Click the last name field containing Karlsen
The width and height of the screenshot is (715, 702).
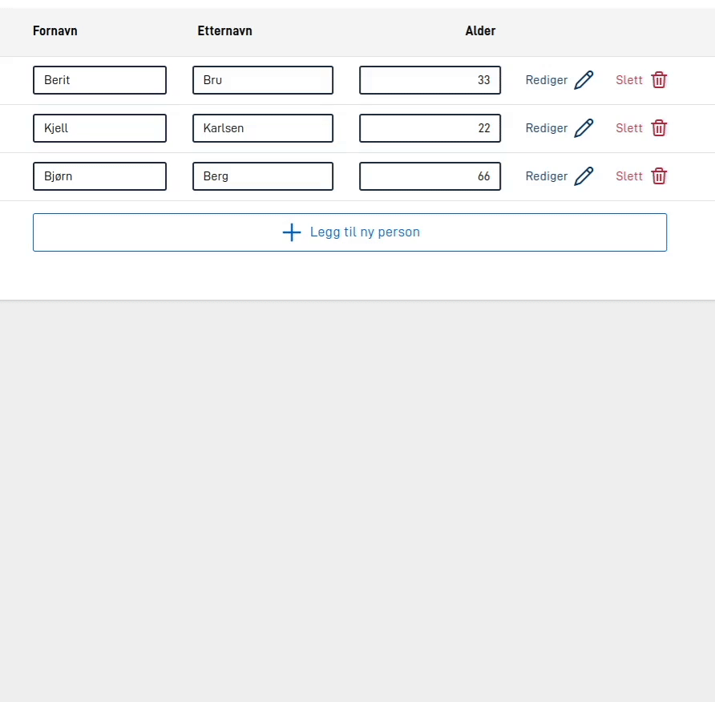coord(263,128)
